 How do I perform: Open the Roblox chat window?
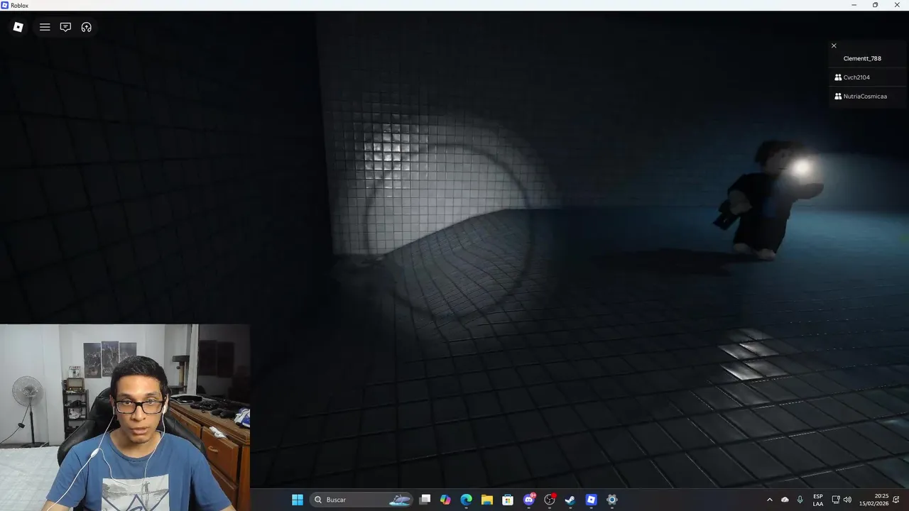pos(65,27)
